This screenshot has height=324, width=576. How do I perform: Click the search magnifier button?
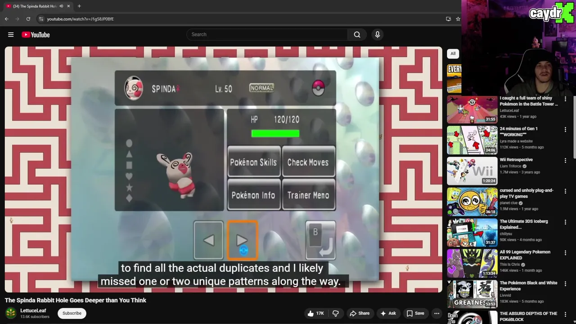357,35
